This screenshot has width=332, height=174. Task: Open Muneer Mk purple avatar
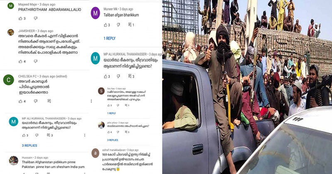[95, 13]
